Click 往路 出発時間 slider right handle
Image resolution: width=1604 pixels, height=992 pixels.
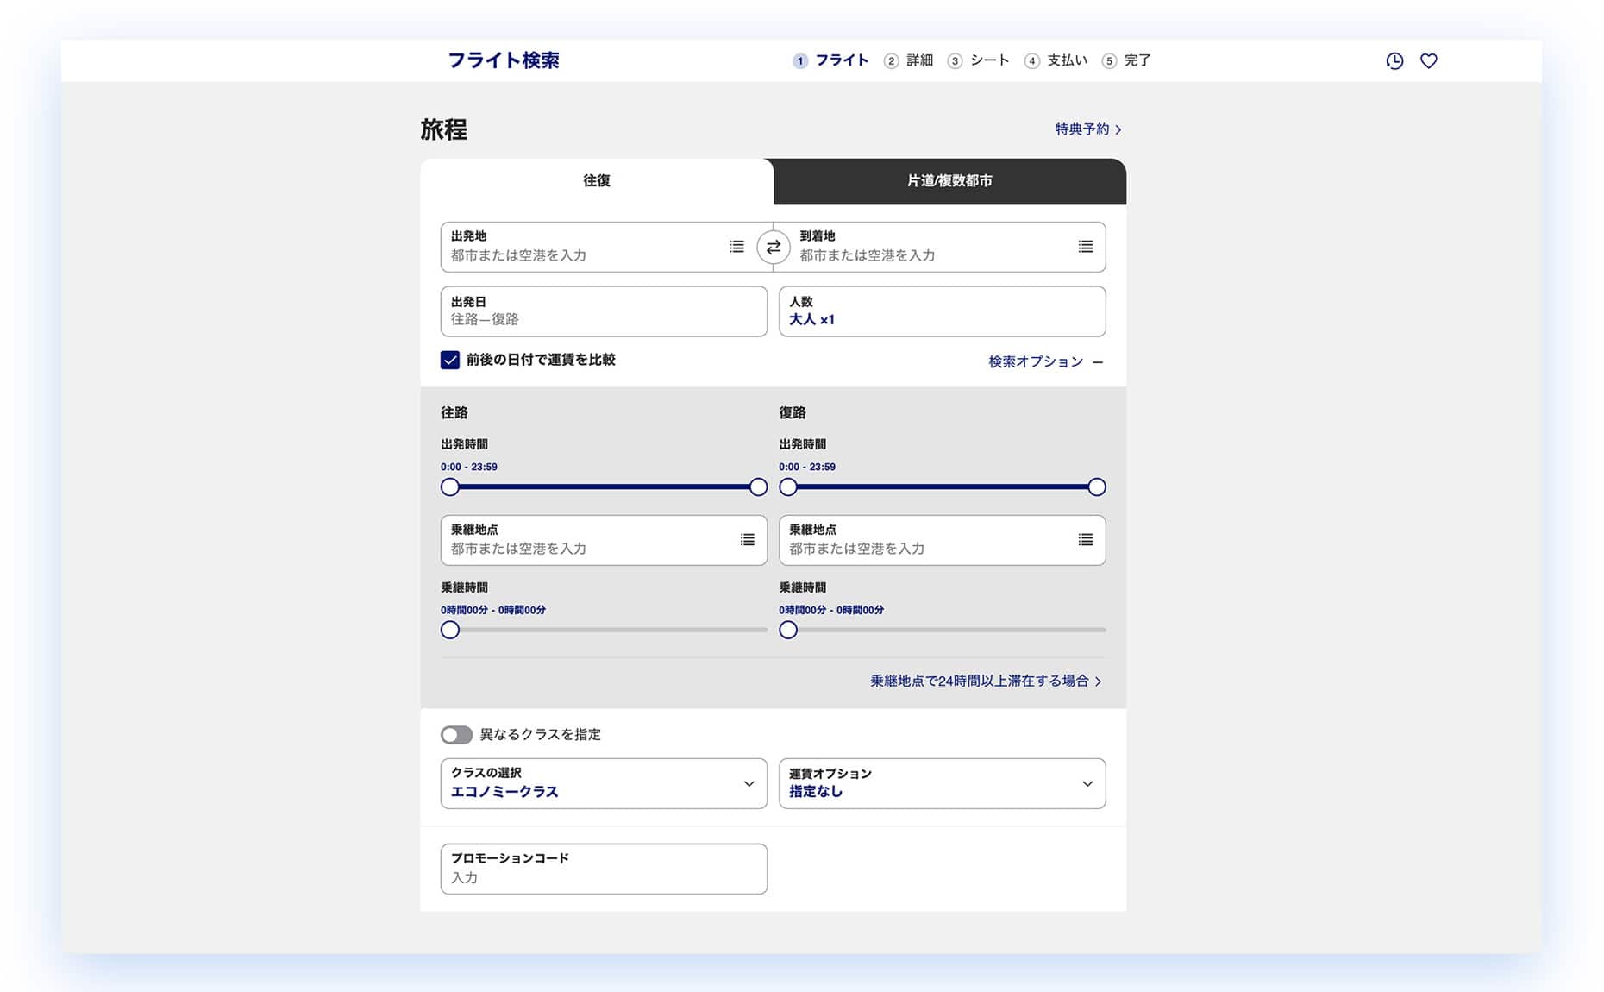click(758, 487)
